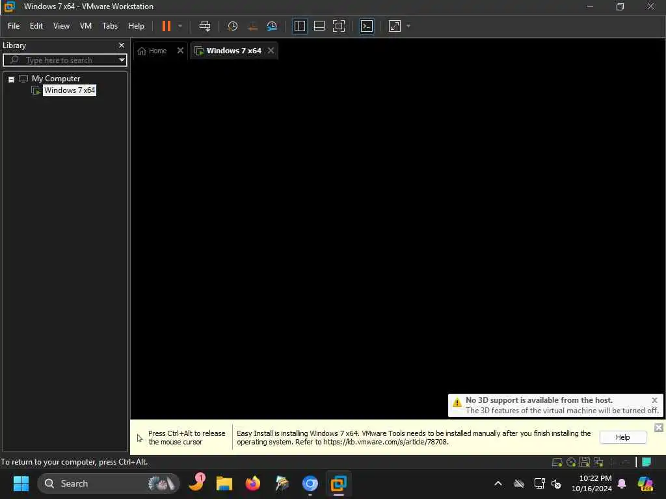Click the floppy drive status icon
The width and height of the screenshot is (666, 499).
(585, 462)
